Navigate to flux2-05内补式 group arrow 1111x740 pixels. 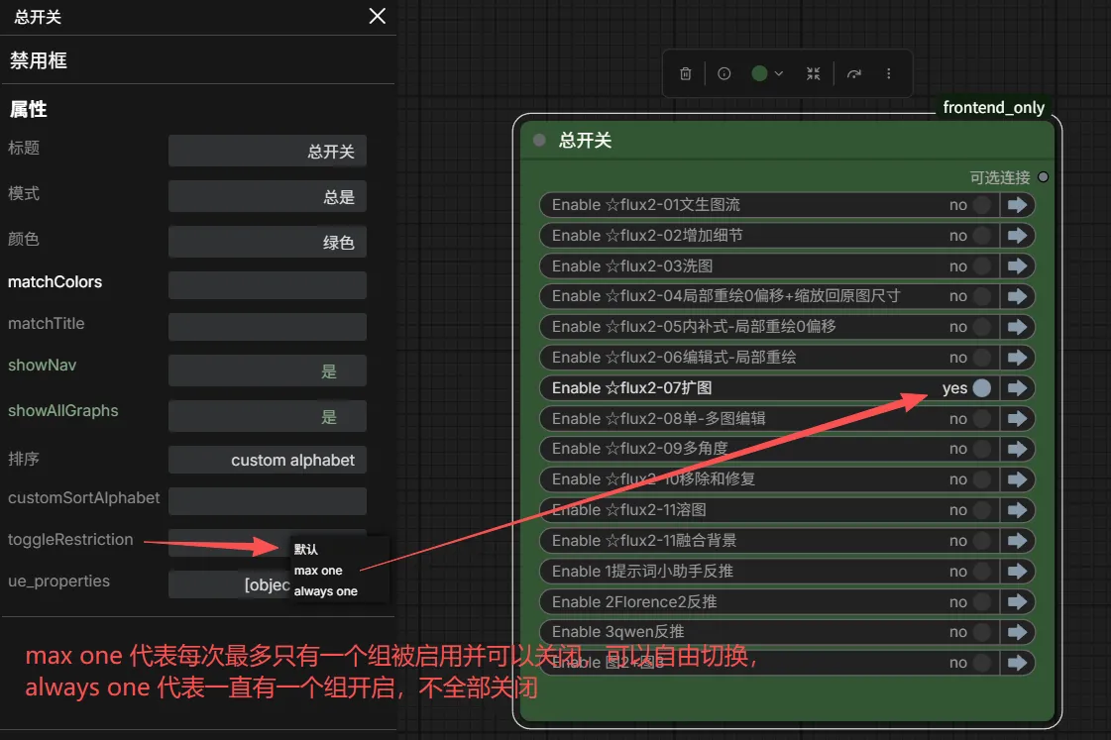click(x=1018, y=327)
